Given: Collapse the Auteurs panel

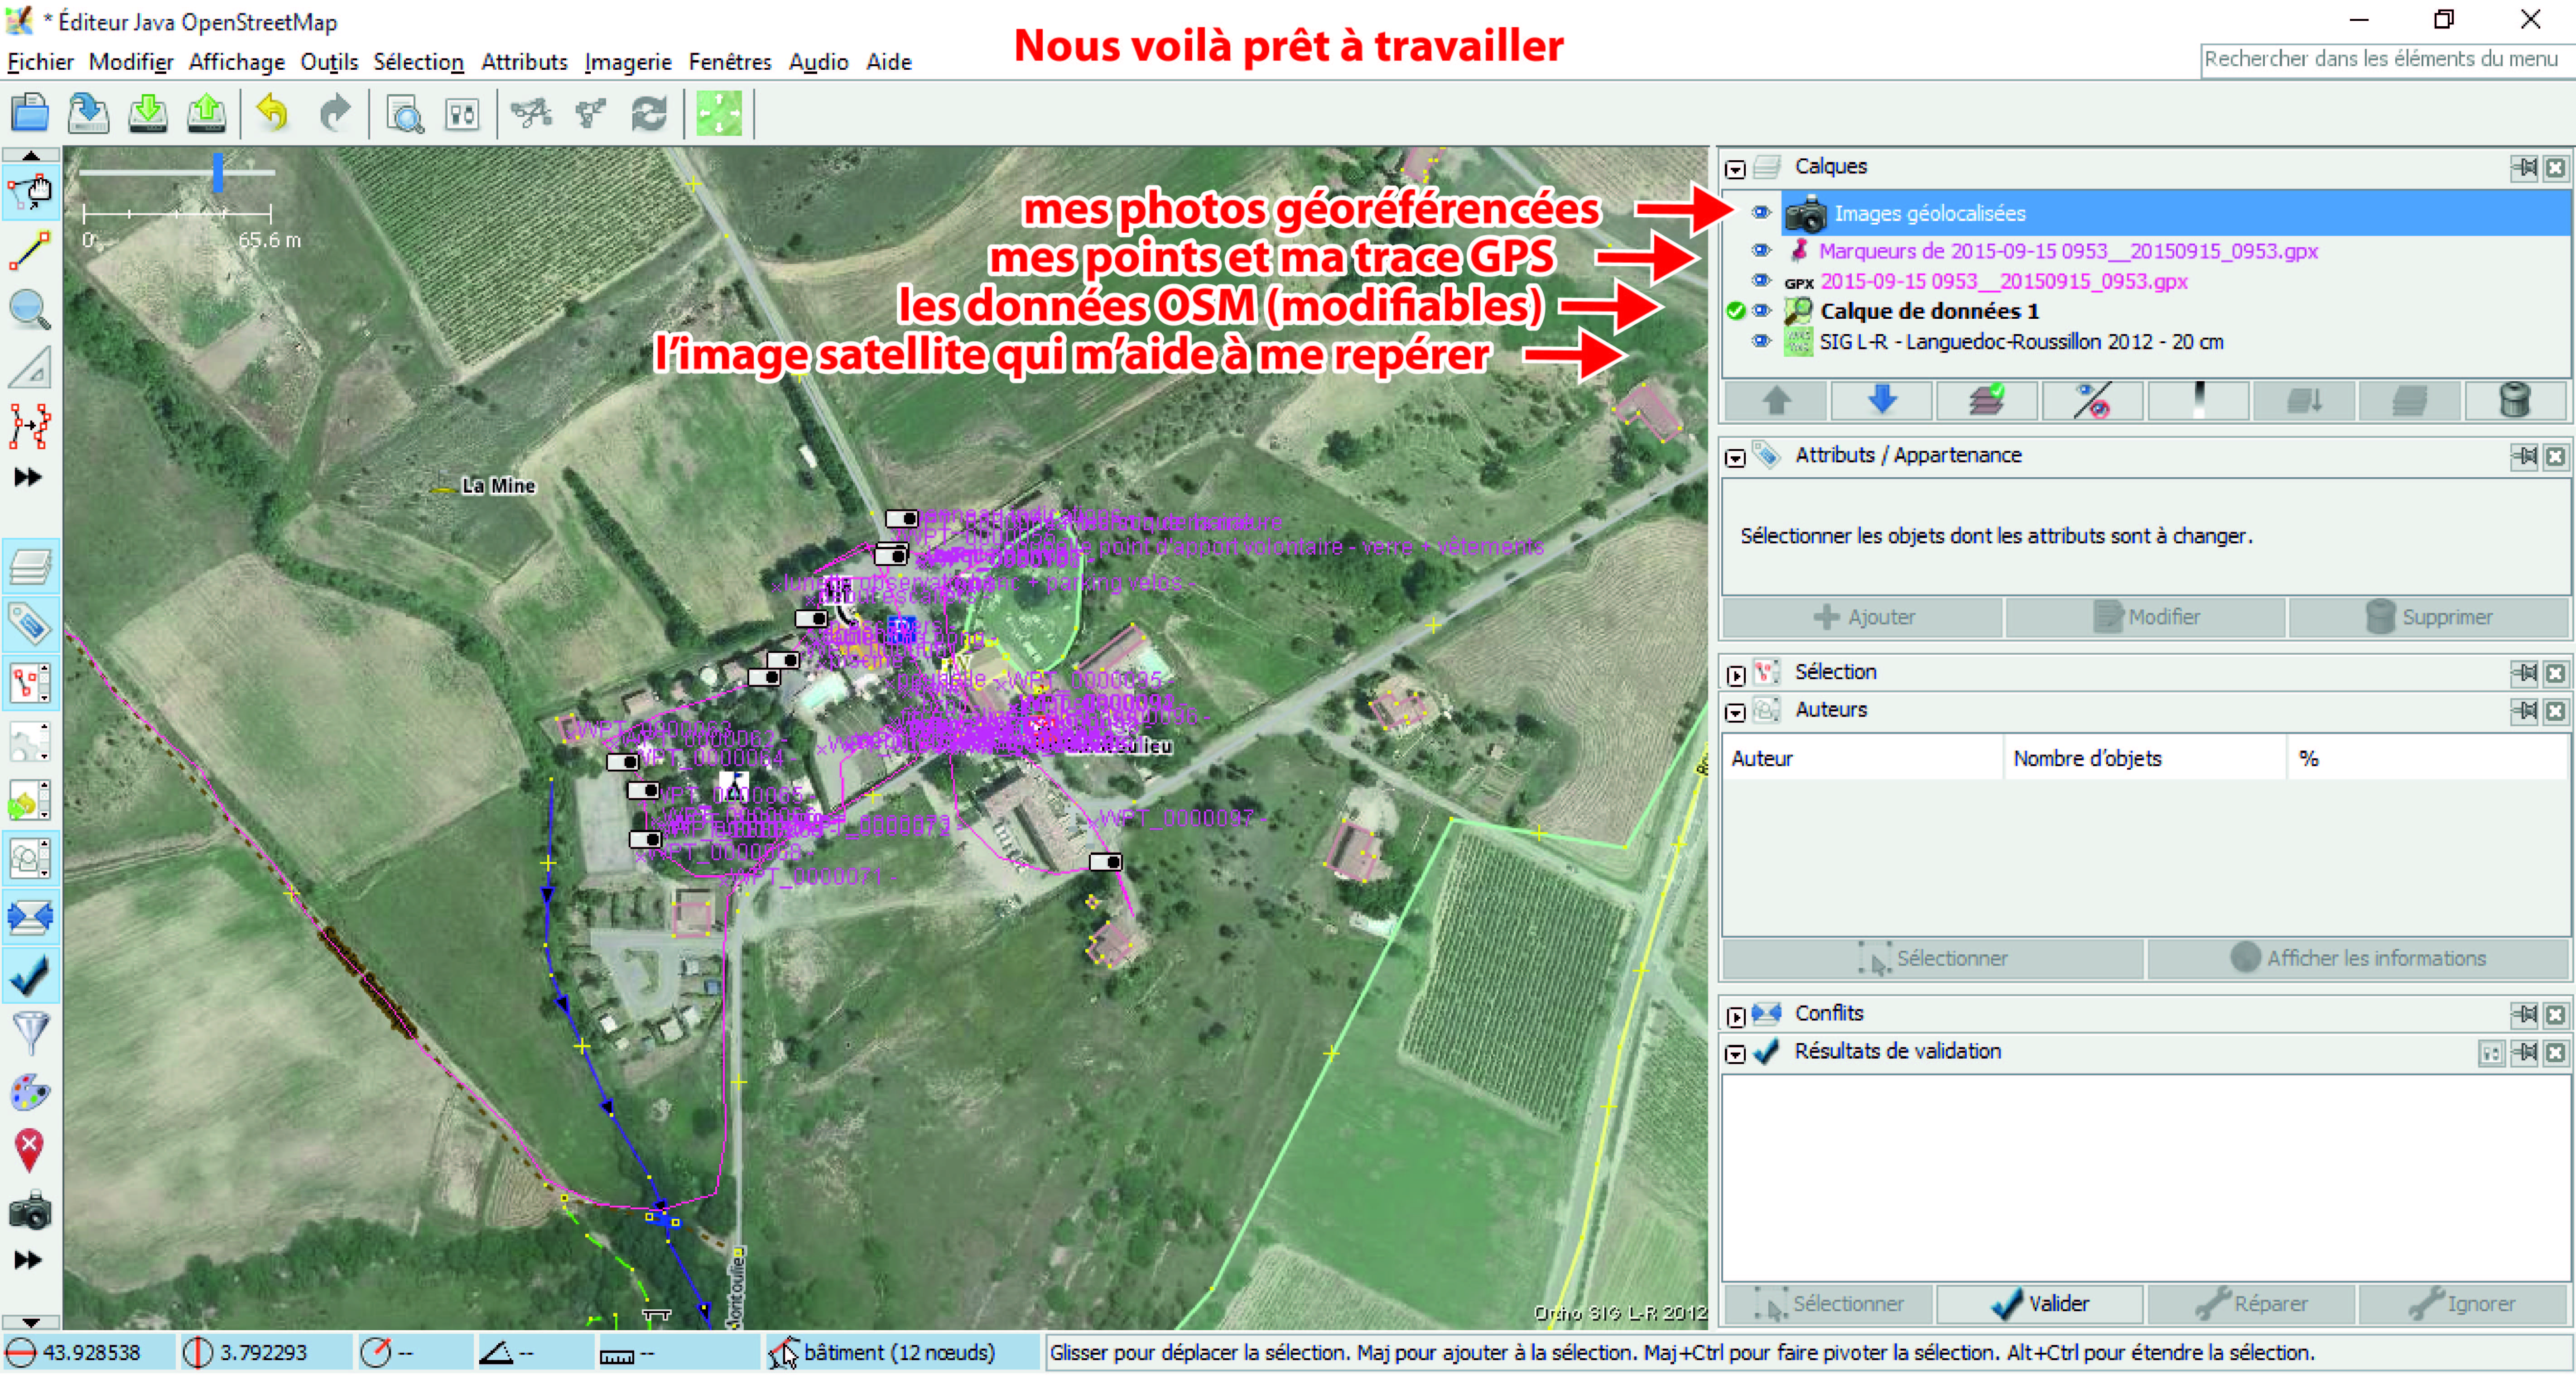Looking at the screenshot, I should tap(1736, 714).
